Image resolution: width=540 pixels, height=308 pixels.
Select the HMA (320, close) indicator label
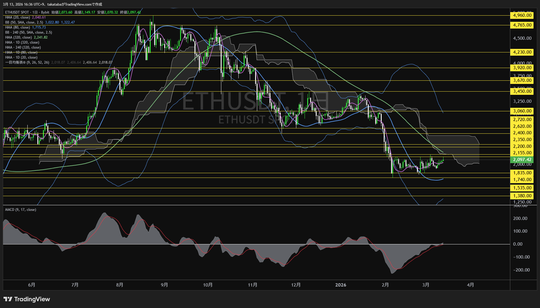pos(18,37)
